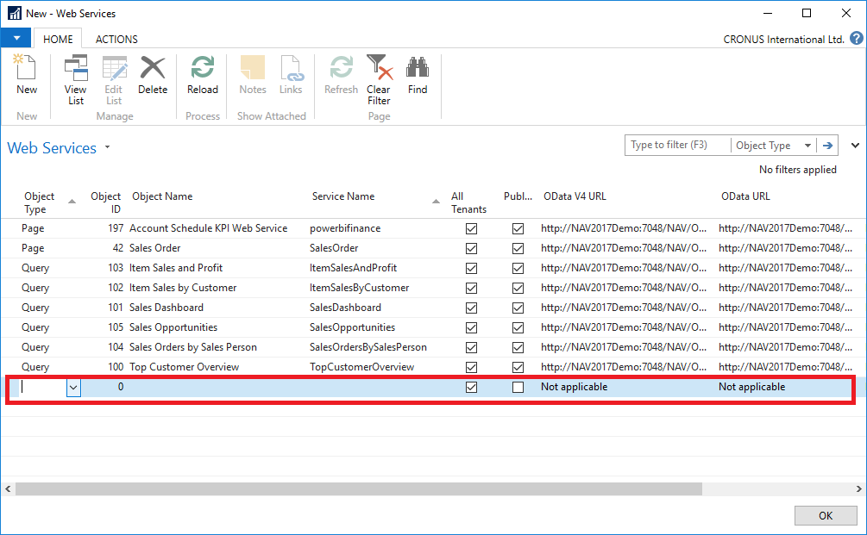Click the Object Name column header
Screen dimensions: 867x535
pyautogui.click(x=162, y=196)
